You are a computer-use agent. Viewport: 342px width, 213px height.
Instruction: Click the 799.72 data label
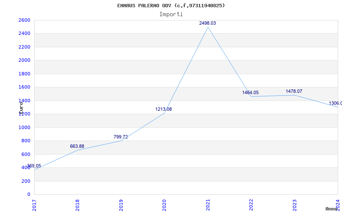click(121, 137)
